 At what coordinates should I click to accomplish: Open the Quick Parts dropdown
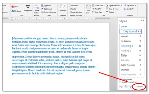point(98,6)
